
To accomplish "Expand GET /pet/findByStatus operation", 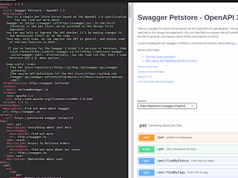I will (x=188, y=161).
